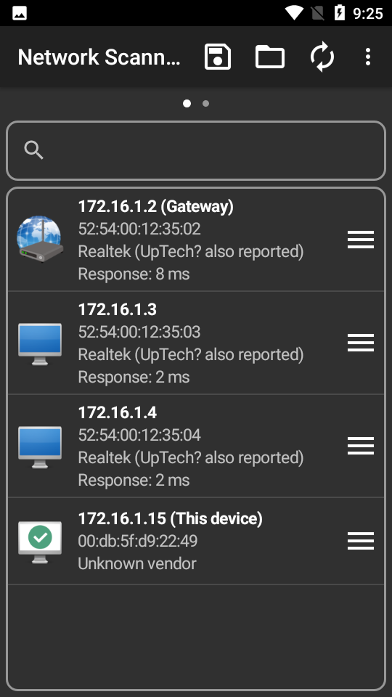Click monitor icon for 172.16.1.3
Image resolution: width=392 pixels, height=697 pixels.
click(x=40, y=344)
